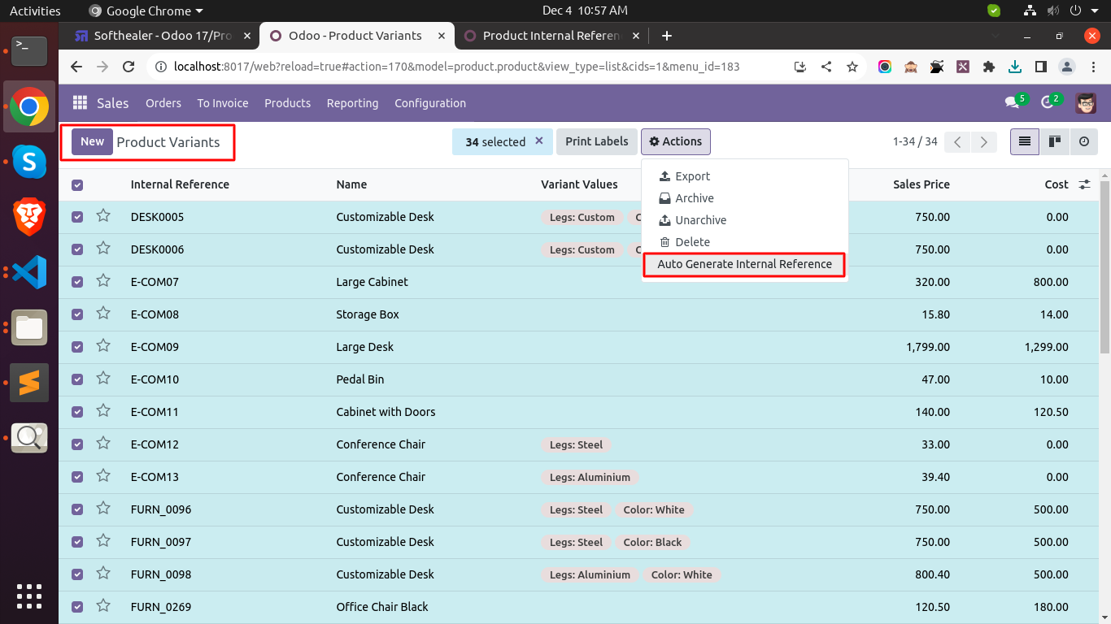1111x624 pixels.
Task: Sort by Sales Price column header
Action: click(921, 184)
